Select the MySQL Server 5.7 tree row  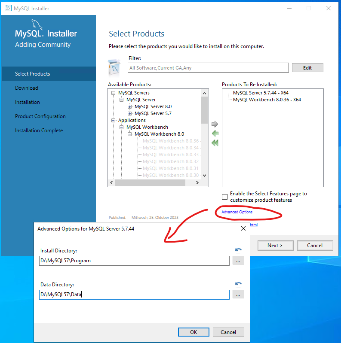click(x=153, y=113)
